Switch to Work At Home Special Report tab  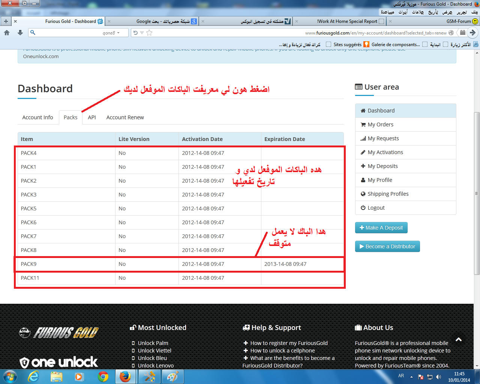pos(339,21)
